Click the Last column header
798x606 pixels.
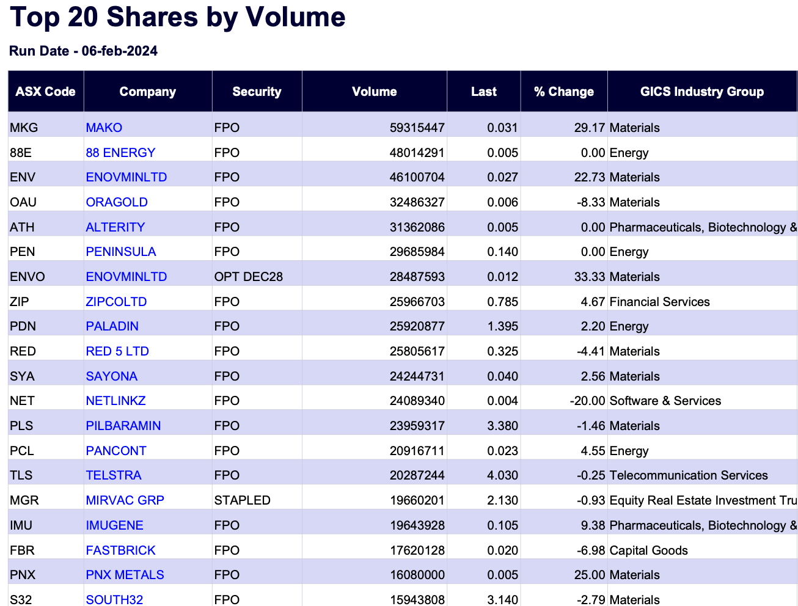pos(484,92)
